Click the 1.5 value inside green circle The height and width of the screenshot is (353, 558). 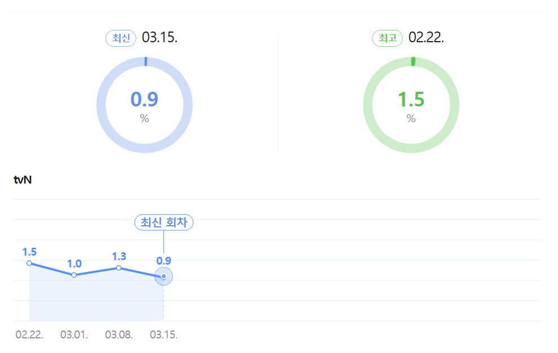click(411, 99)
